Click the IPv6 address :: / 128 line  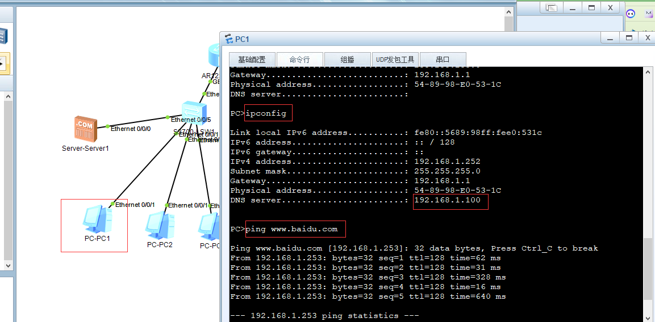point(343,142)
